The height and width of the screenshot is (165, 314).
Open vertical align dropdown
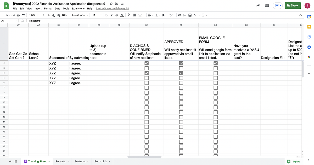(158, 15)
